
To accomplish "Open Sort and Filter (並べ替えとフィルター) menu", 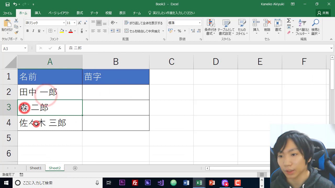I will click(x=302, y=27).
